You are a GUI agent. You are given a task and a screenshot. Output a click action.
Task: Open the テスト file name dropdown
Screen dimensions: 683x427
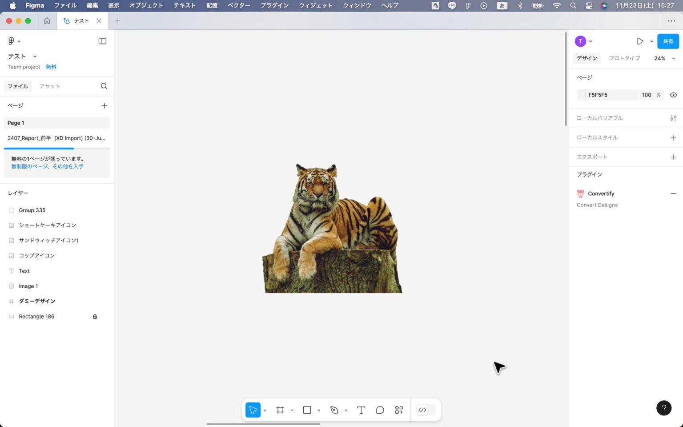(35, 56)
